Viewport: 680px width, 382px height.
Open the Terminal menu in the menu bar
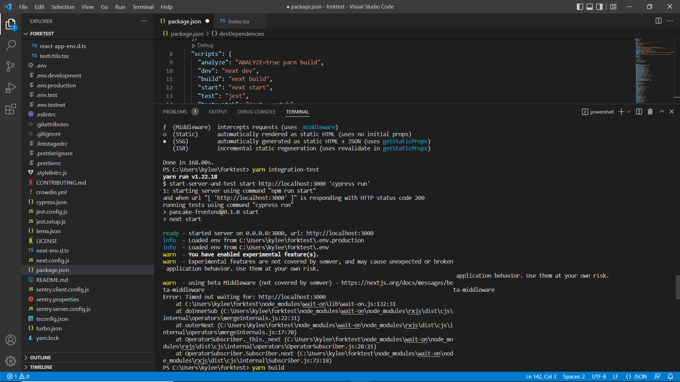[x=143, y=7]
